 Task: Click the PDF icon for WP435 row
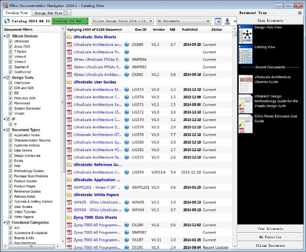[69, 203]
